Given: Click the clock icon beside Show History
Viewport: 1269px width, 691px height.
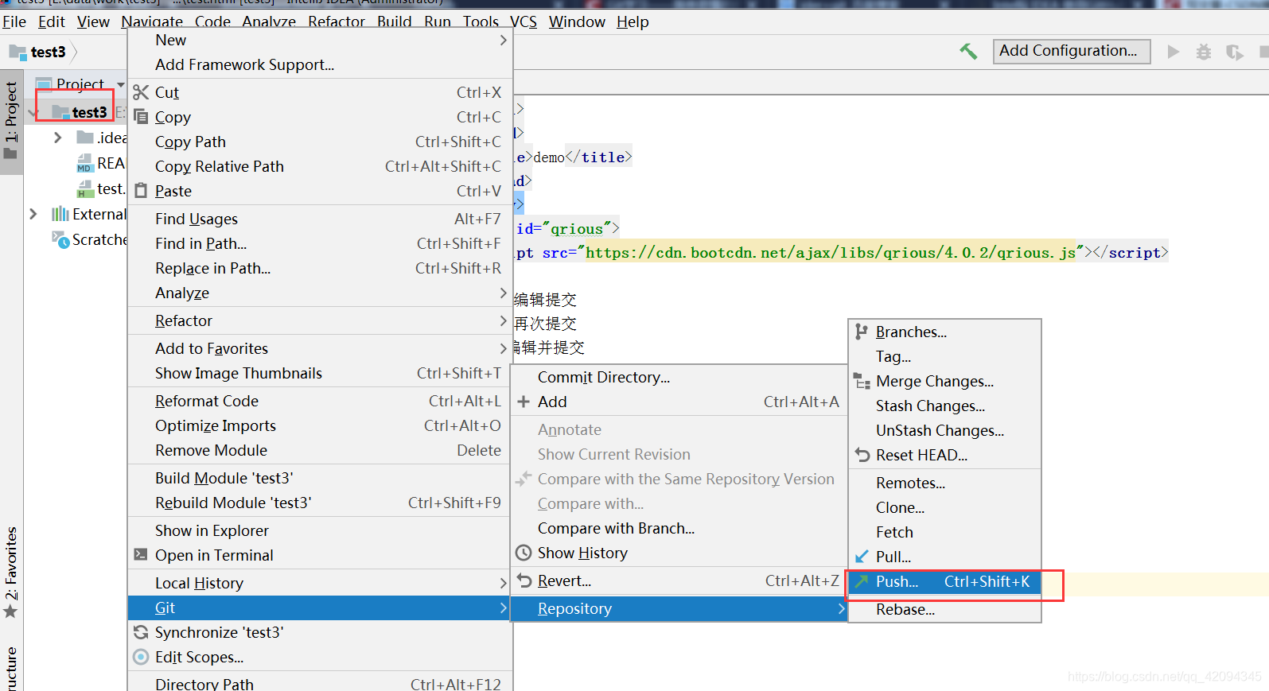Looking at the screenshot, I should (x=524, y=553).
